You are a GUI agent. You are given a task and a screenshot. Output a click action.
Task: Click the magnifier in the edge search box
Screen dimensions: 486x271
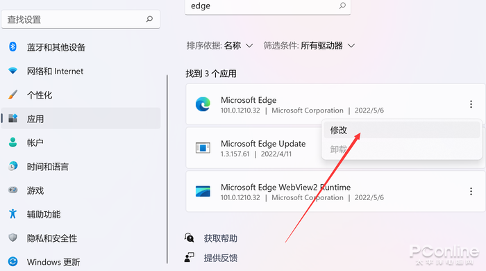click(x=342, y=6)
